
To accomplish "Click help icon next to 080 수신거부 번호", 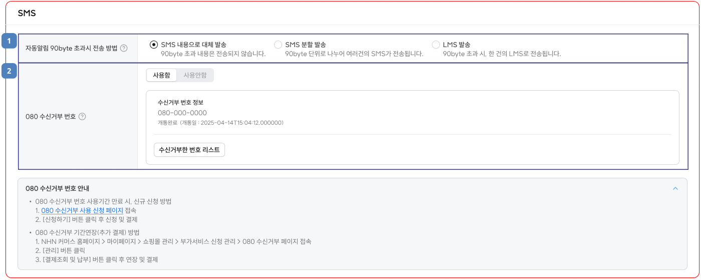I will pyautogui.click(x=83, y=116).
